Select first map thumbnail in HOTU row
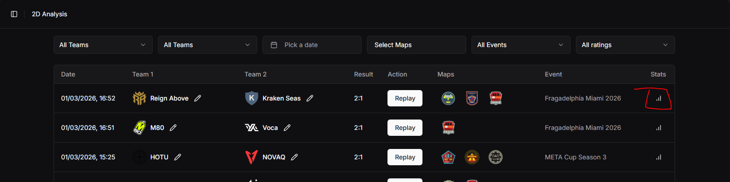Viewport: 730px width, 182px height. 448,157
